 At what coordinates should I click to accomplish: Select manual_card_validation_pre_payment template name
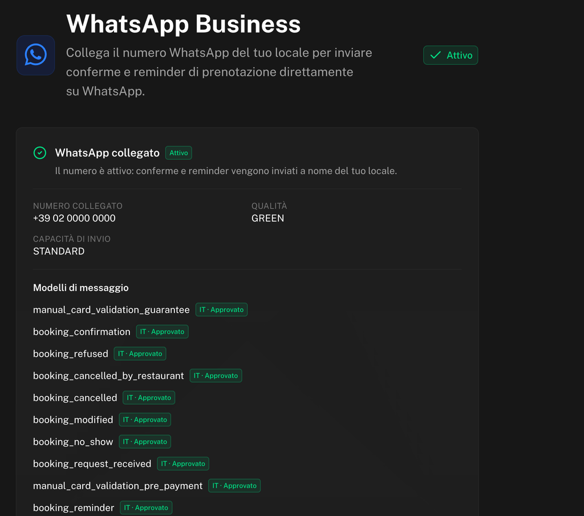(117, 486)
